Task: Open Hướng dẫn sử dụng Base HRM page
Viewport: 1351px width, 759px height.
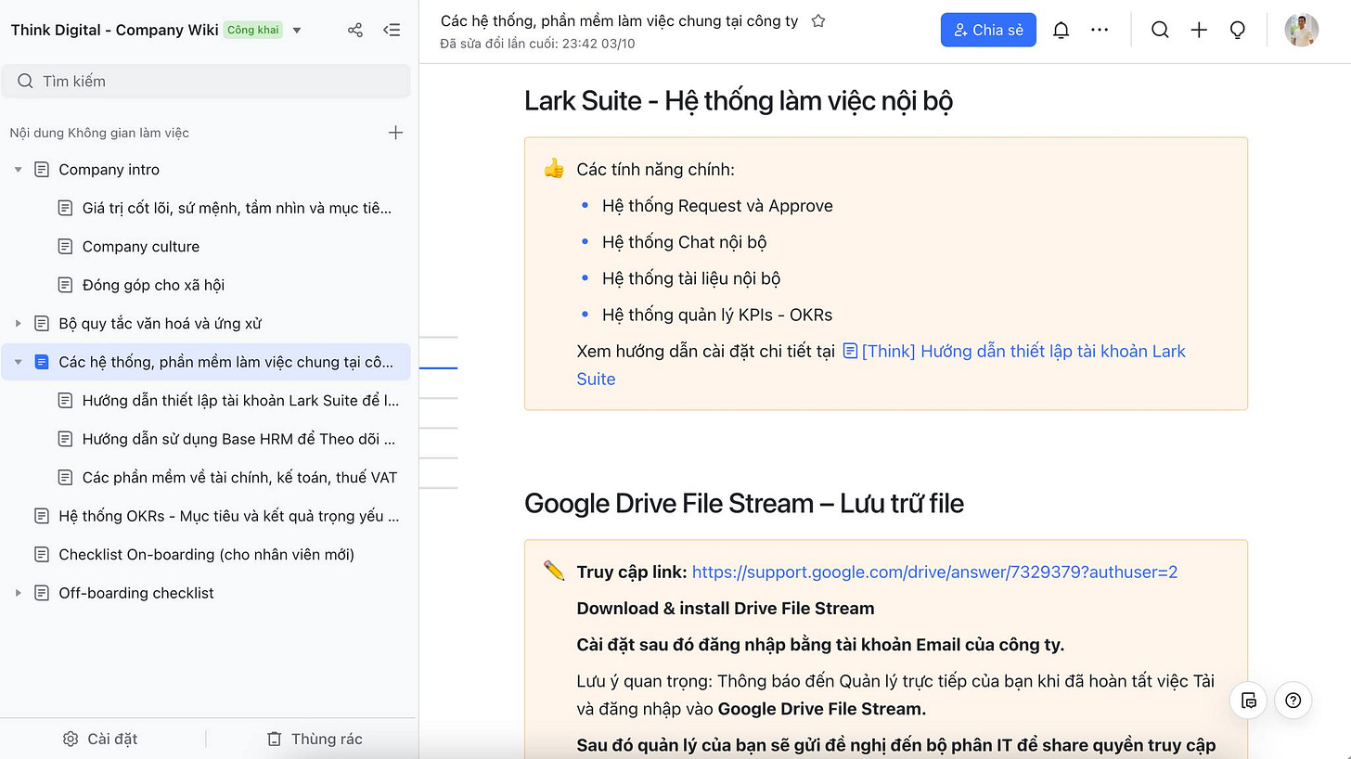Action: coord(238,439)
